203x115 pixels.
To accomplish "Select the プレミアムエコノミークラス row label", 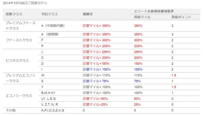I will pyautogui.click(x=21, y=78).
